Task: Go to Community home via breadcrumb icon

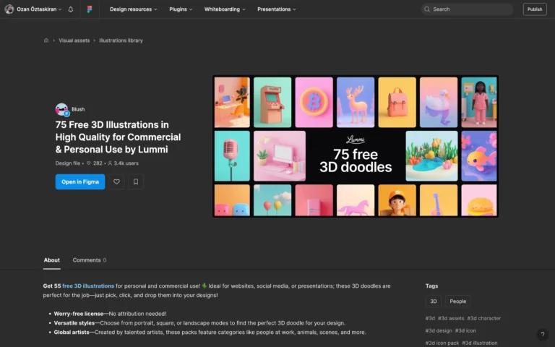Action: click(46, 40)
